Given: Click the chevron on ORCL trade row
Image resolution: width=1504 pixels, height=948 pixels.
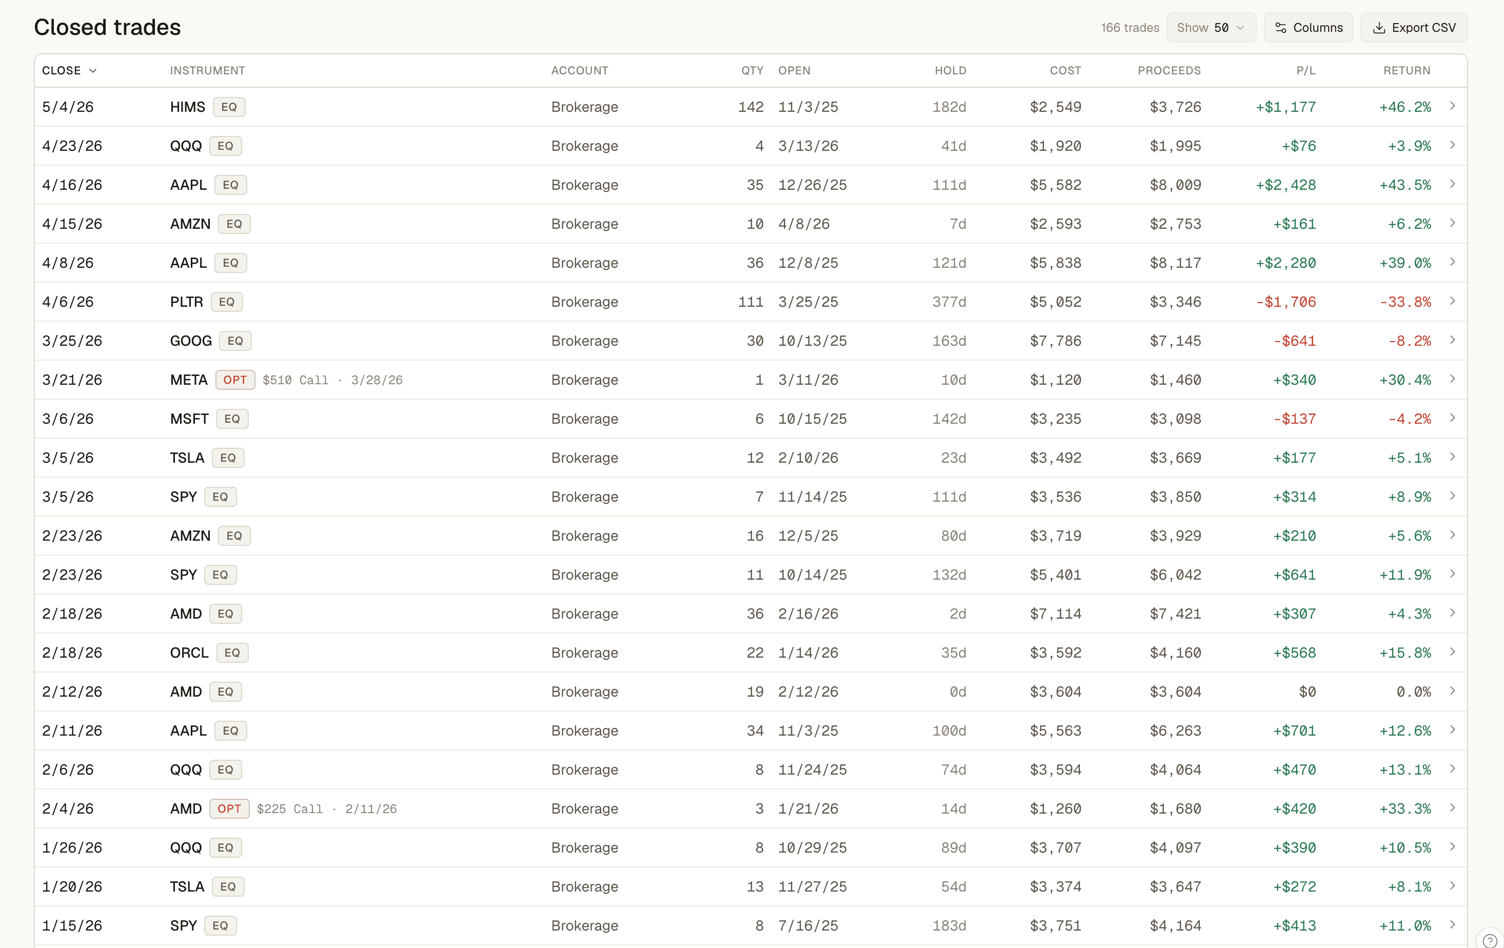Looking at the screenshot, I should [x=1452, y=652].
